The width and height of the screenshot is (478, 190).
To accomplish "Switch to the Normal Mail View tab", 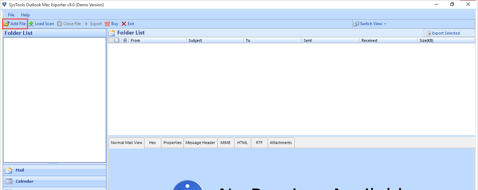I will point(127,143).
